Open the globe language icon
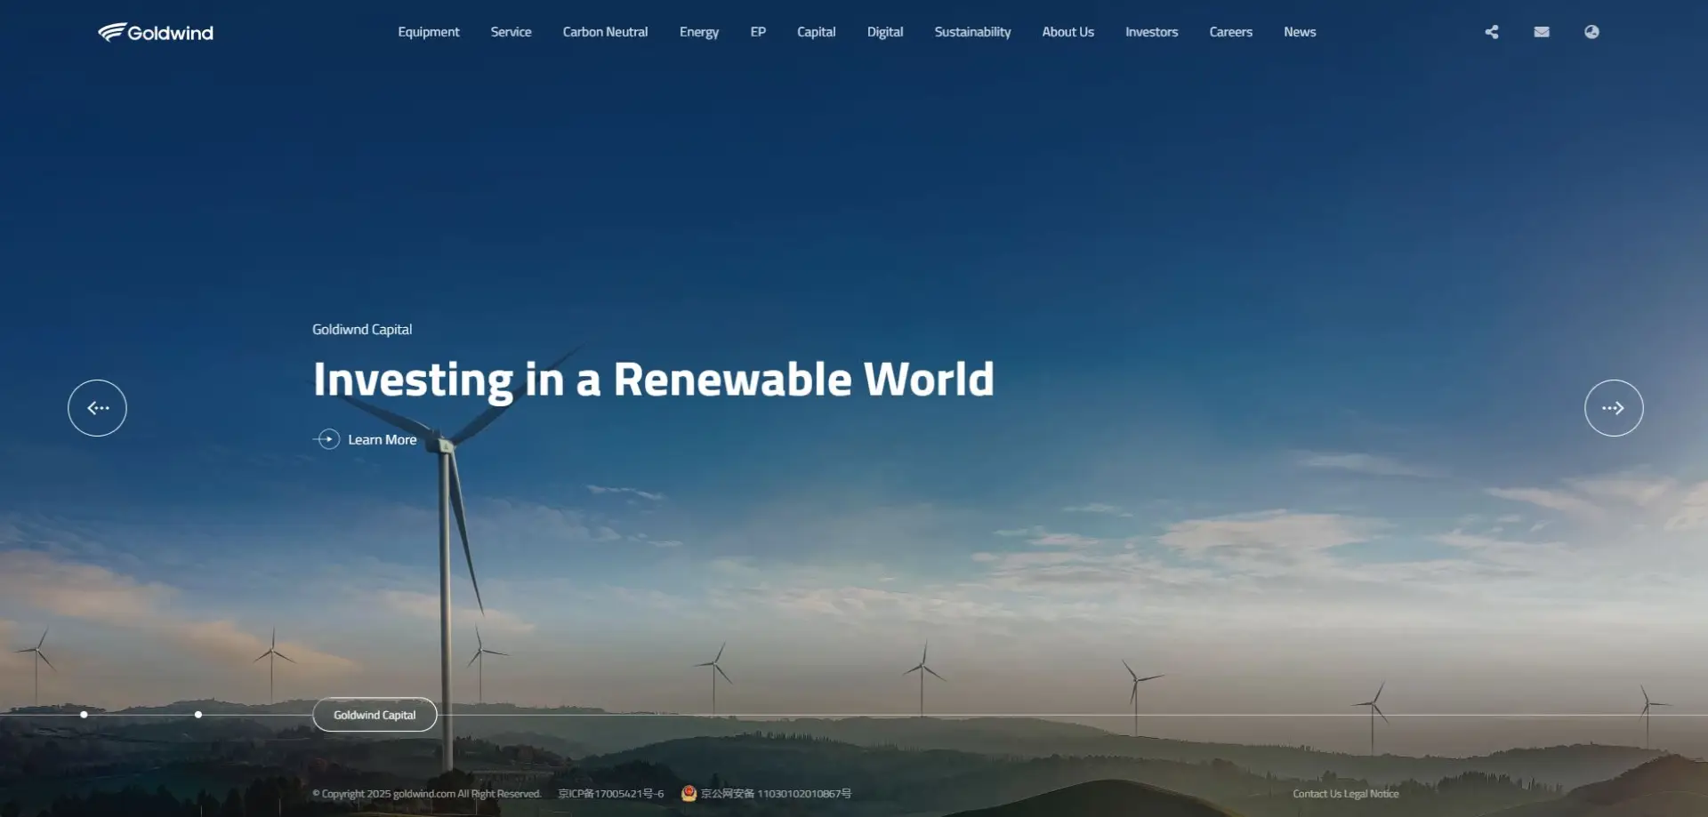 [x=1591, y=32]
